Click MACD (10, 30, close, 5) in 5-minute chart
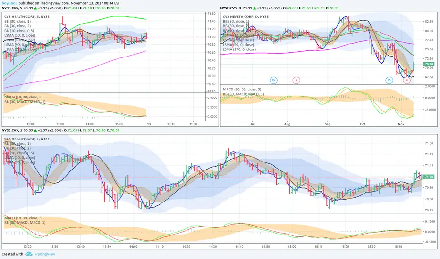This screenshot has width=440, height=259. (23, 97)
